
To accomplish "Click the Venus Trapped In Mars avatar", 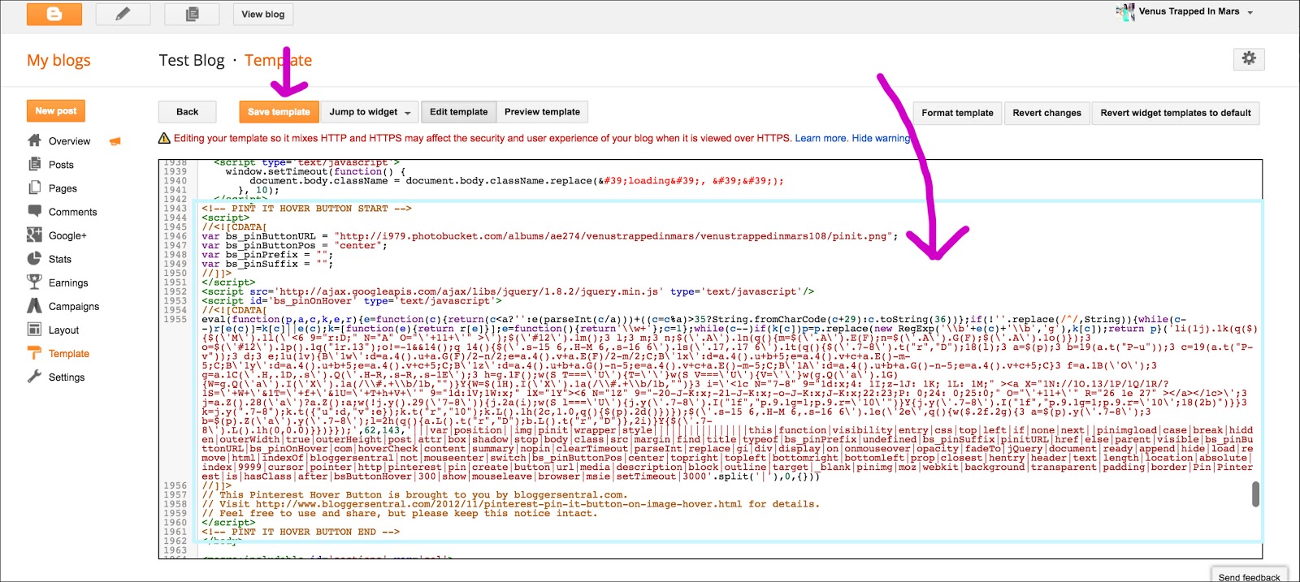I will (1125, 11).
